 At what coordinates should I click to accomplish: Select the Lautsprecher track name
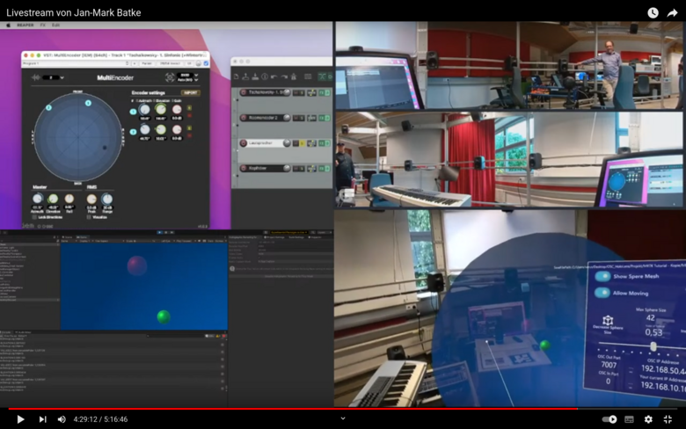(x=265, y=143)
